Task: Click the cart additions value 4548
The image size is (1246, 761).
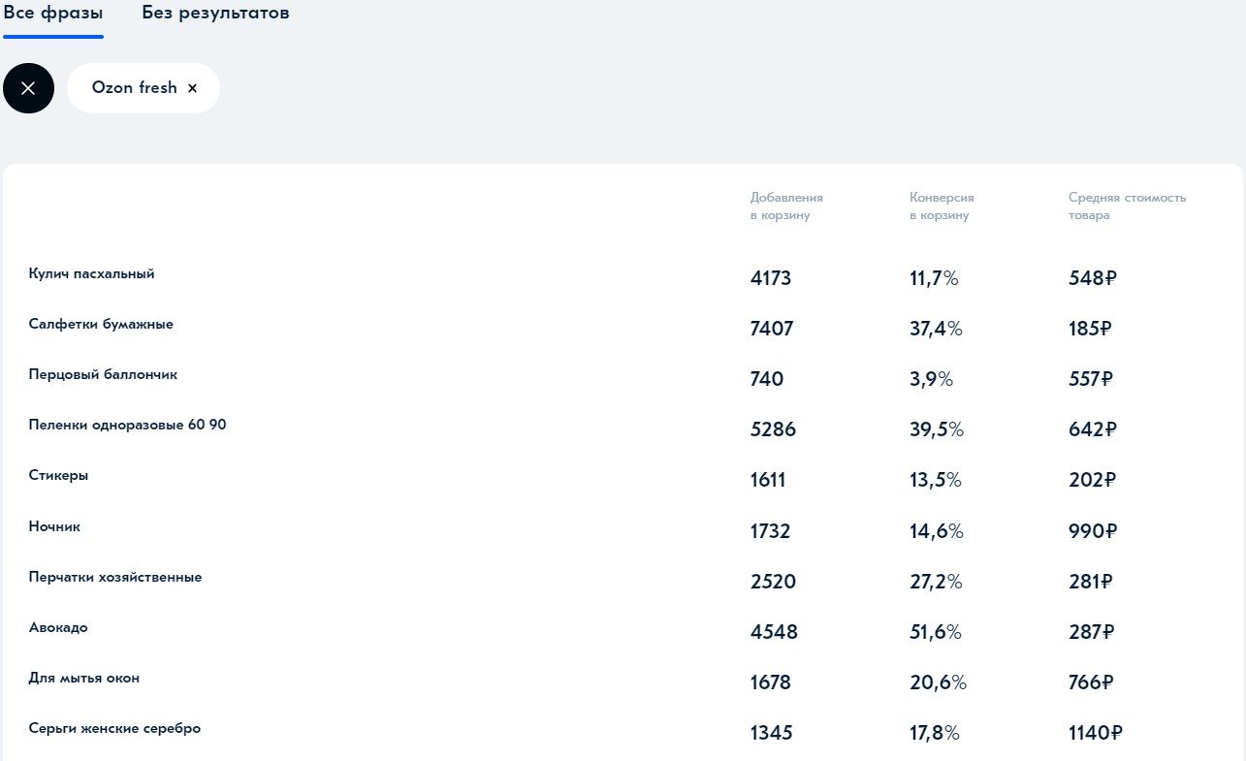Action: pyautogui.click(x=774, y=633)
